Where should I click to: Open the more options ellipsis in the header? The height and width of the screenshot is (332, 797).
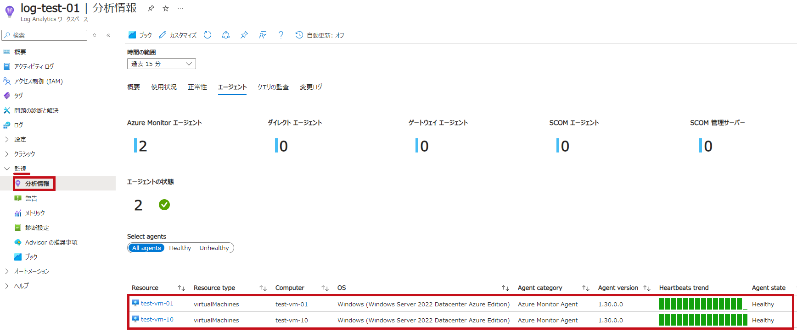(180, 8)
